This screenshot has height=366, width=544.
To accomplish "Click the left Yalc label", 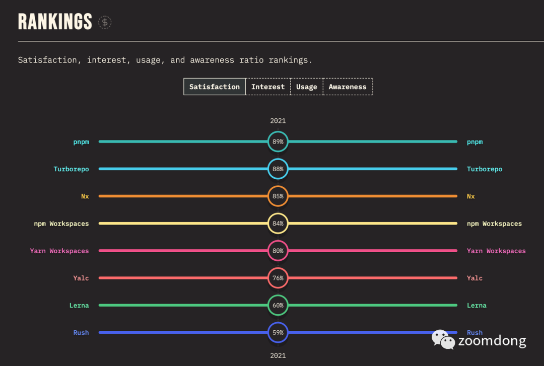I will coord(81,278).
